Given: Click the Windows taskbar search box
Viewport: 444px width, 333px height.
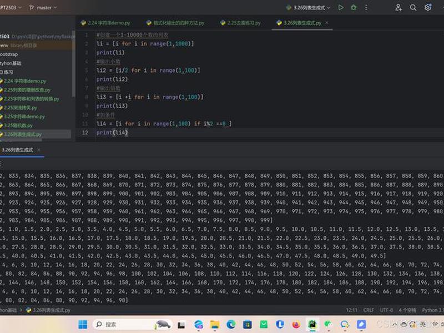Looking at the screenshot, I should 133,325.
